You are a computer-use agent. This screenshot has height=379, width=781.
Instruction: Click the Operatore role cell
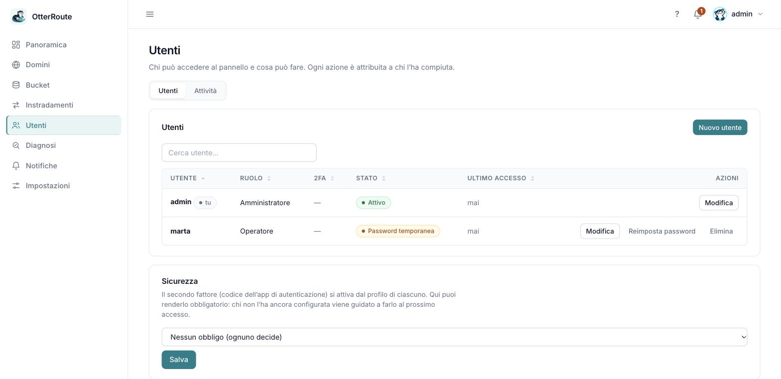pyautogui.click(x=257, y=231)
